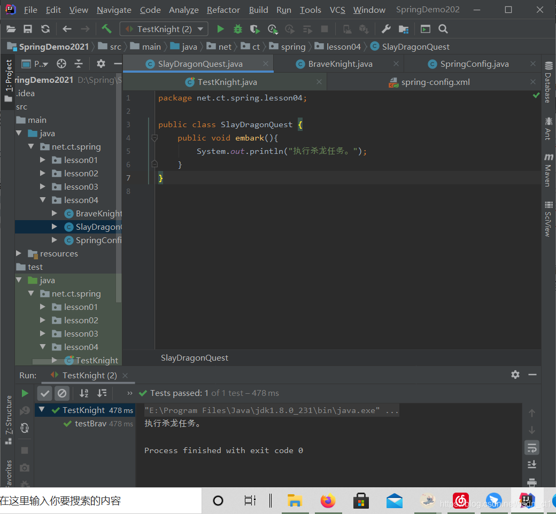Viewport: 556px width, 514px height.
Task: Click the embark method name in editor
Action: point(250,138)
